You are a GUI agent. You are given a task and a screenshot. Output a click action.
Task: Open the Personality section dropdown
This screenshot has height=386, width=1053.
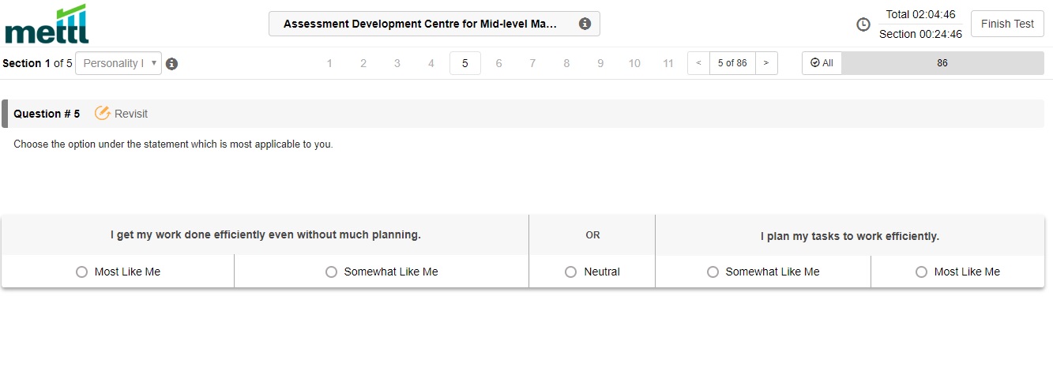[118, 63]
